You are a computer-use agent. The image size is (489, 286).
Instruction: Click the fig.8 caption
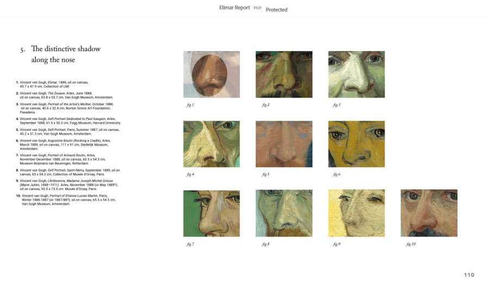click(266, 244)
